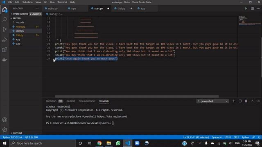Image resolution: width=262 pixels, height=147 pixels.
Task: Open the Docker view in the activity bar
Action: [x=5, y=60]
